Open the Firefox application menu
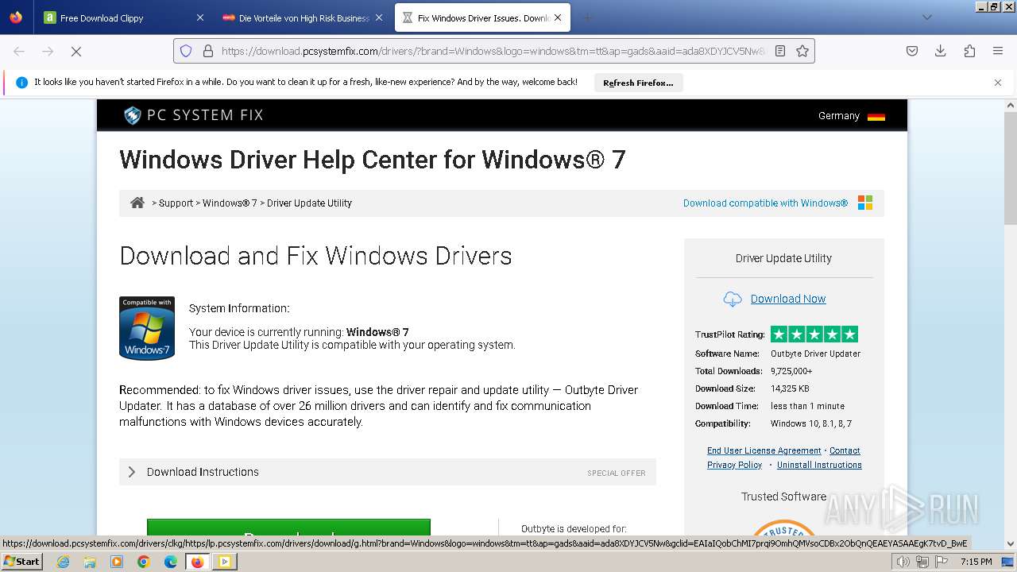The width and height of the screenshot is (1017, 572). click(998, 51)
